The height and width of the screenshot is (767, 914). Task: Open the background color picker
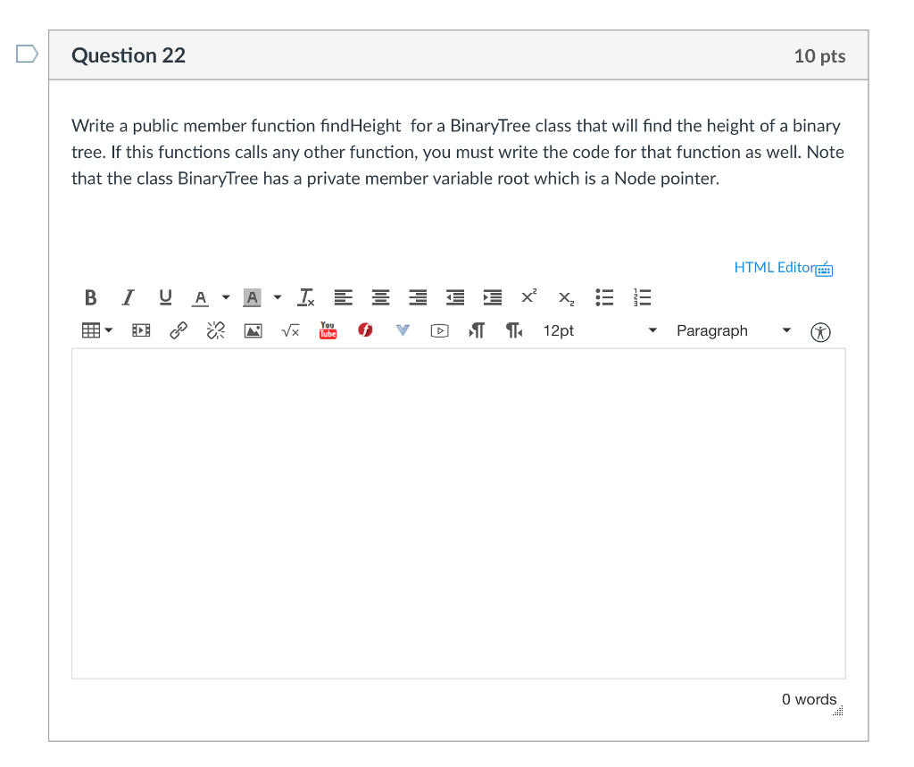coord(277,297)
